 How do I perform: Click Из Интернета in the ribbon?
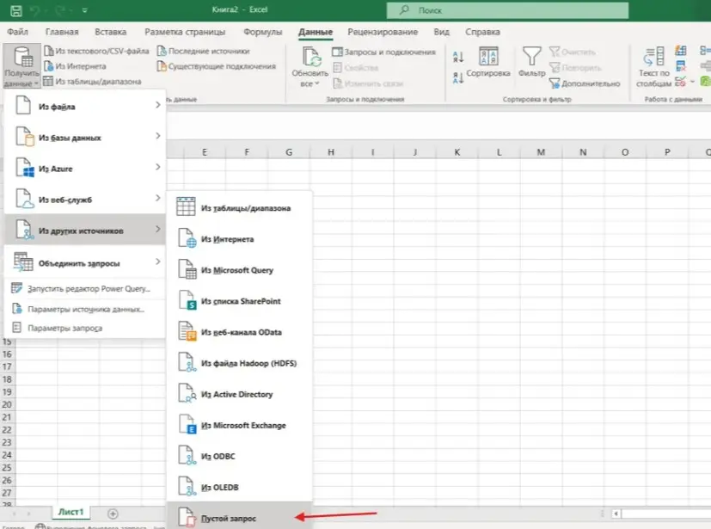point(76,66)
